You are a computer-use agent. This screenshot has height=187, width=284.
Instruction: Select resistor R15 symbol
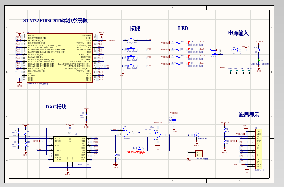click(x=116, y=155)
